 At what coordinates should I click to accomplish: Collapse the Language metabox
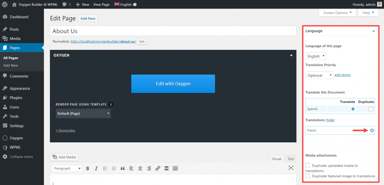point(373,31)
